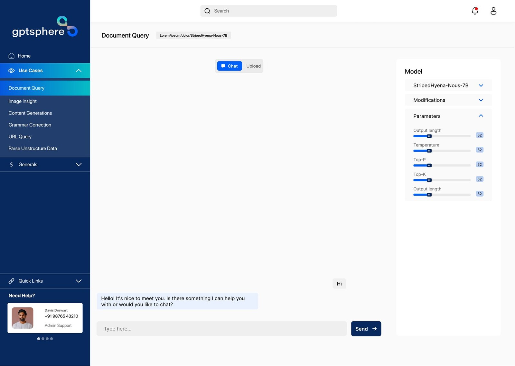Click the search magnifier icon
Viewport: 515px width, 366px height.
click(207, 11)
